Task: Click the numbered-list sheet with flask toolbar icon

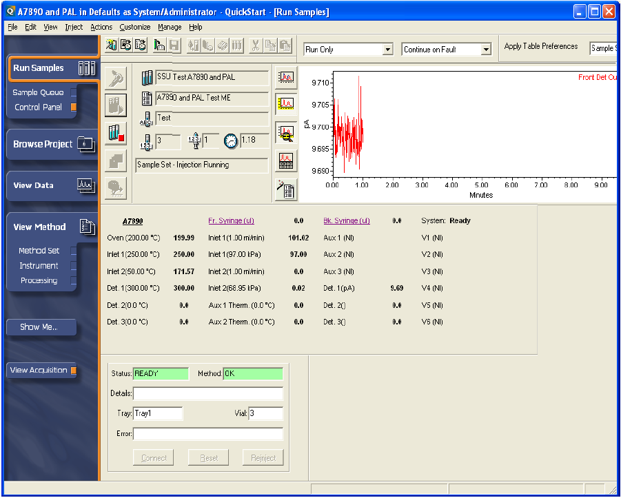Action: coord(140,45)
